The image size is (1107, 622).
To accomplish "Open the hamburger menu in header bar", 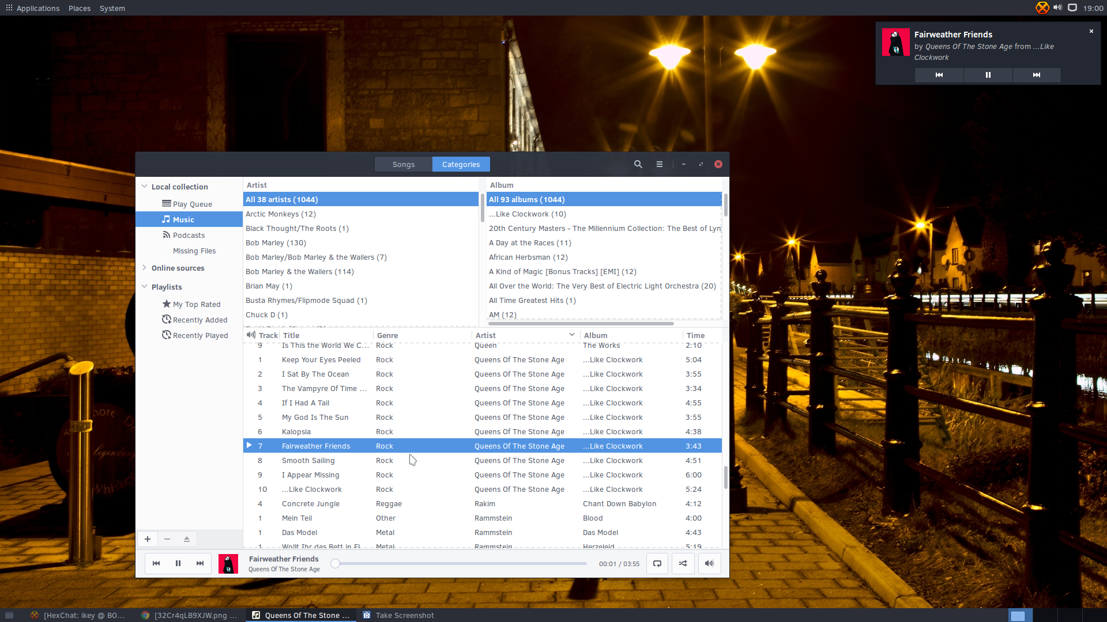I will pos(660,164).
